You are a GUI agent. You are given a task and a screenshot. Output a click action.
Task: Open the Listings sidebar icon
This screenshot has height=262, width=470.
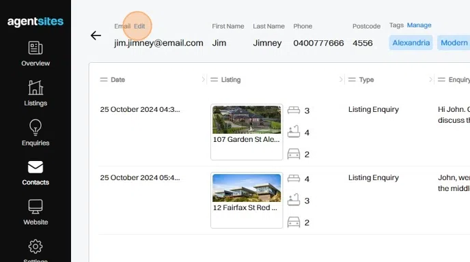36,87
